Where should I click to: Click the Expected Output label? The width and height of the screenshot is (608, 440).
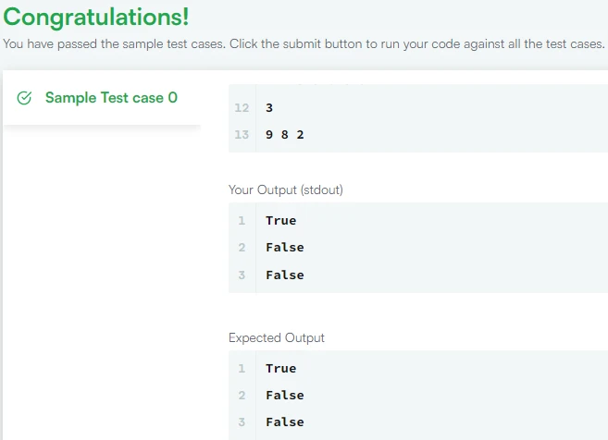(x=277, y=337)
